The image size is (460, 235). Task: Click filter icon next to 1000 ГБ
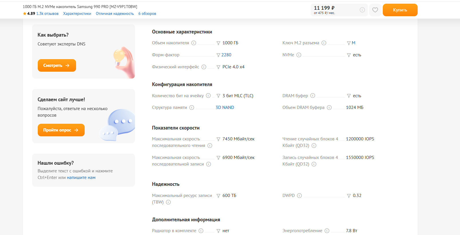[x=218, y=43]
